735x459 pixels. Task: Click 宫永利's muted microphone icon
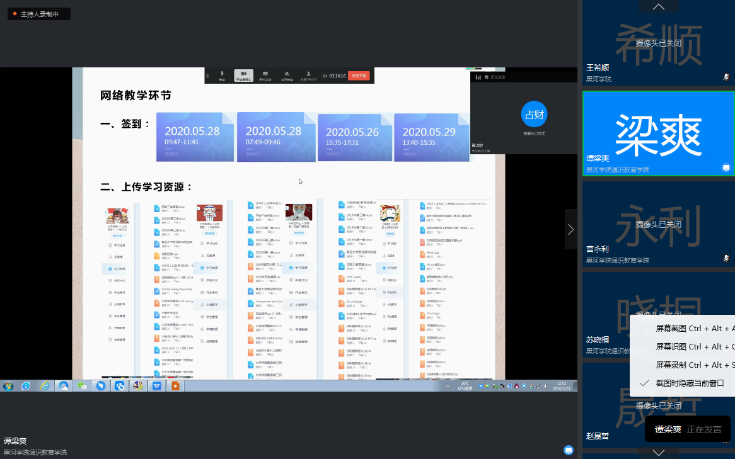tap(726, 258)
